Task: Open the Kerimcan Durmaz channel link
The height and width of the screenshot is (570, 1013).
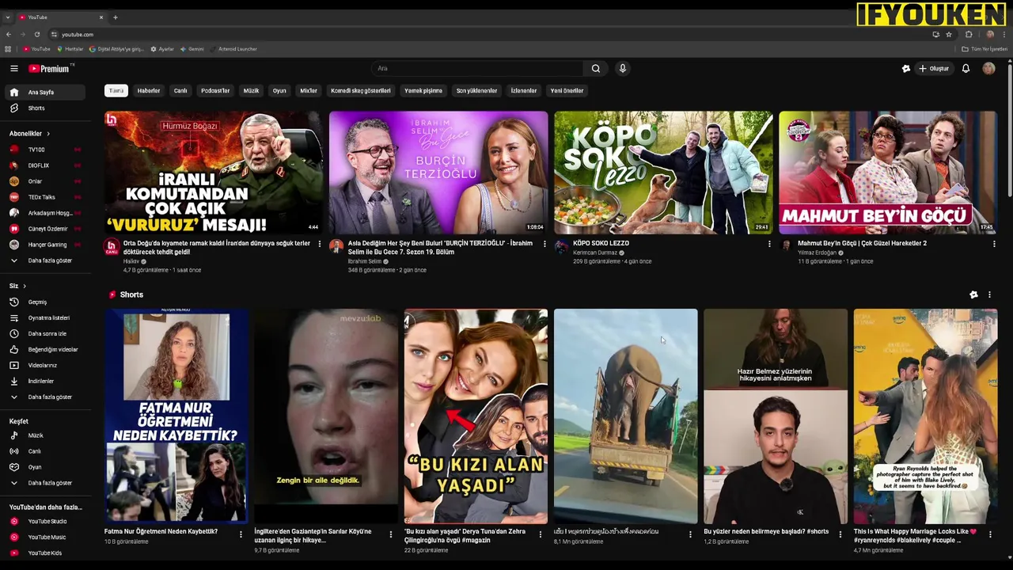Action: point(595,253)
